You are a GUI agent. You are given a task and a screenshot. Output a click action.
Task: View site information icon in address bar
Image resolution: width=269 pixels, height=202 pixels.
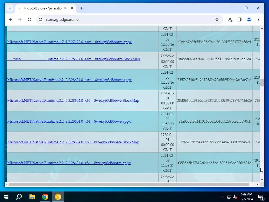tap(41, 19)
